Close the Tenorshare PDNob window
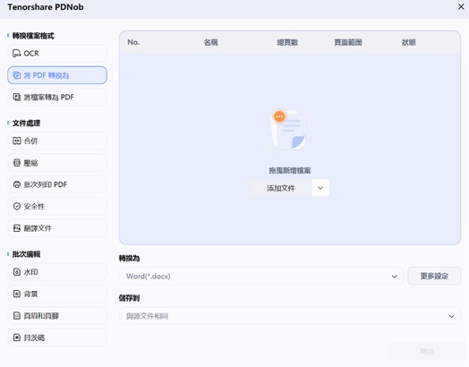 [461, 6]
